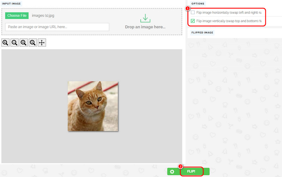
Task: Click the "Drop an image here" text
Action: click(145, 27)
